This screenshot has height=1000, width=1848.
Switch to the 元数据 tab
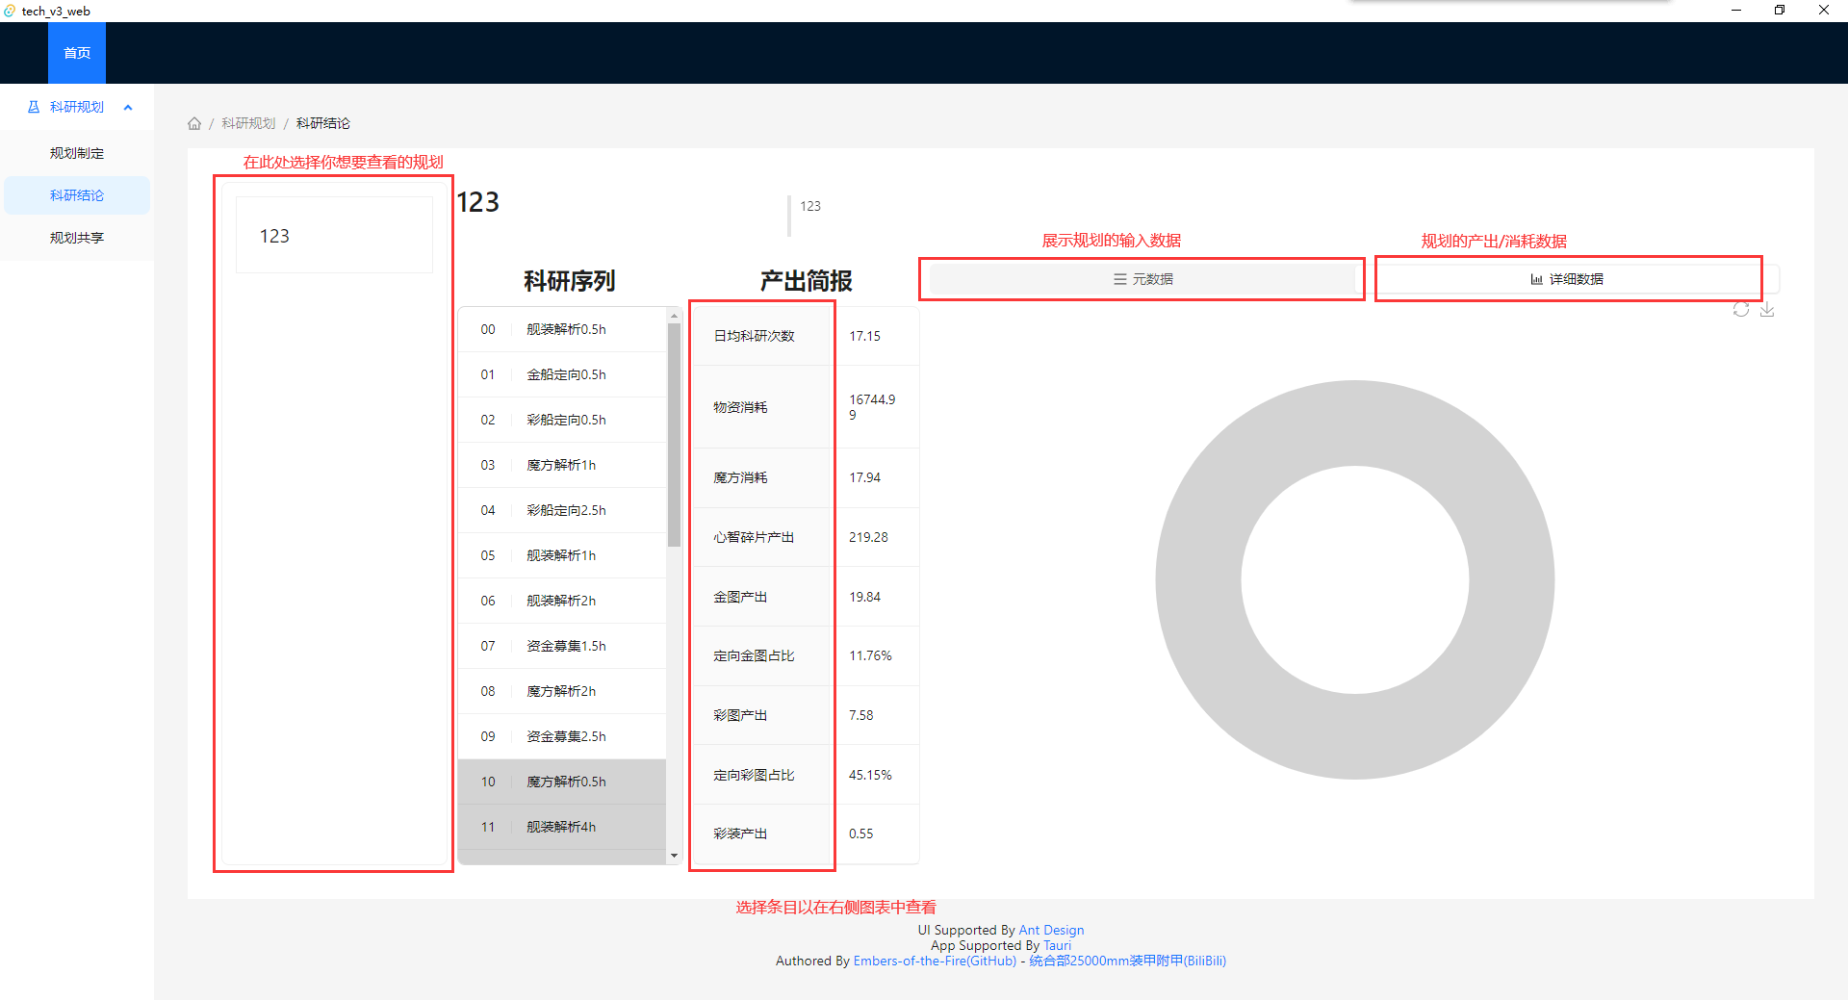pyautogui.click(x=1142, y=279)
